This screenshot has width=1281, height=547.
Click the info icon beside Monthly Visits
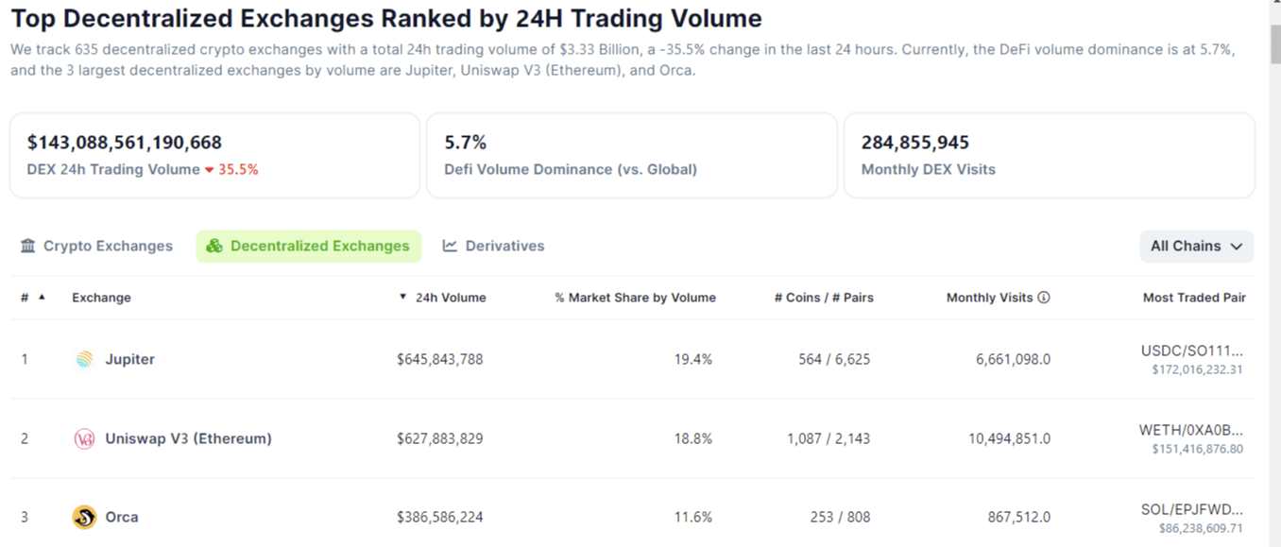(x=1044, y=298)
